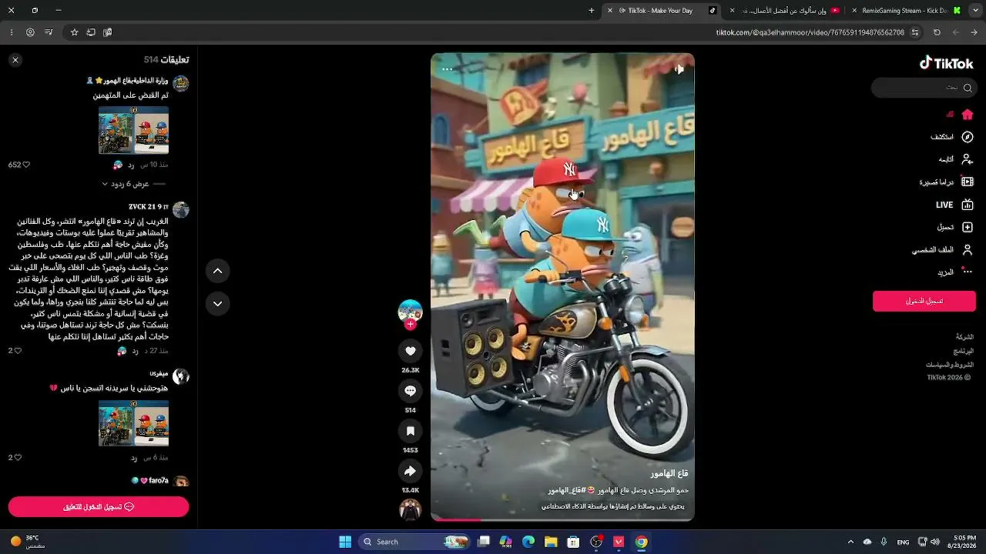Screen dimensions: 986x554
Task: Show hidden system tray icons
Action: (850, 542)
